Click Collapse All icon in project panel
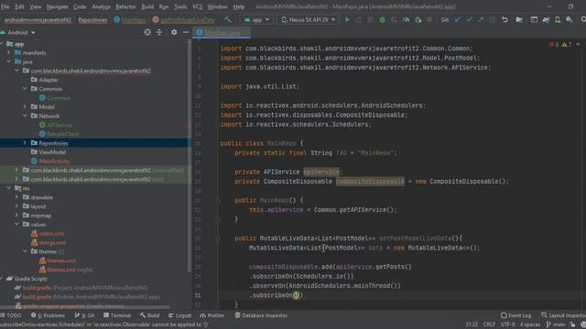This screenshot has width=586, height=329. click(159, 33)
